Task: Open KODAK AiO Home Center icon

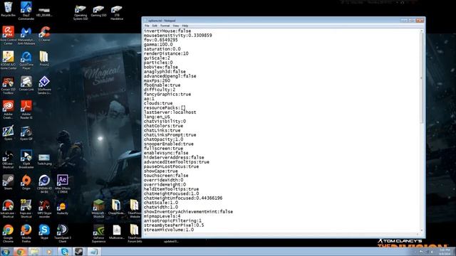Action: pyautogui.click(x=8, y=60)
